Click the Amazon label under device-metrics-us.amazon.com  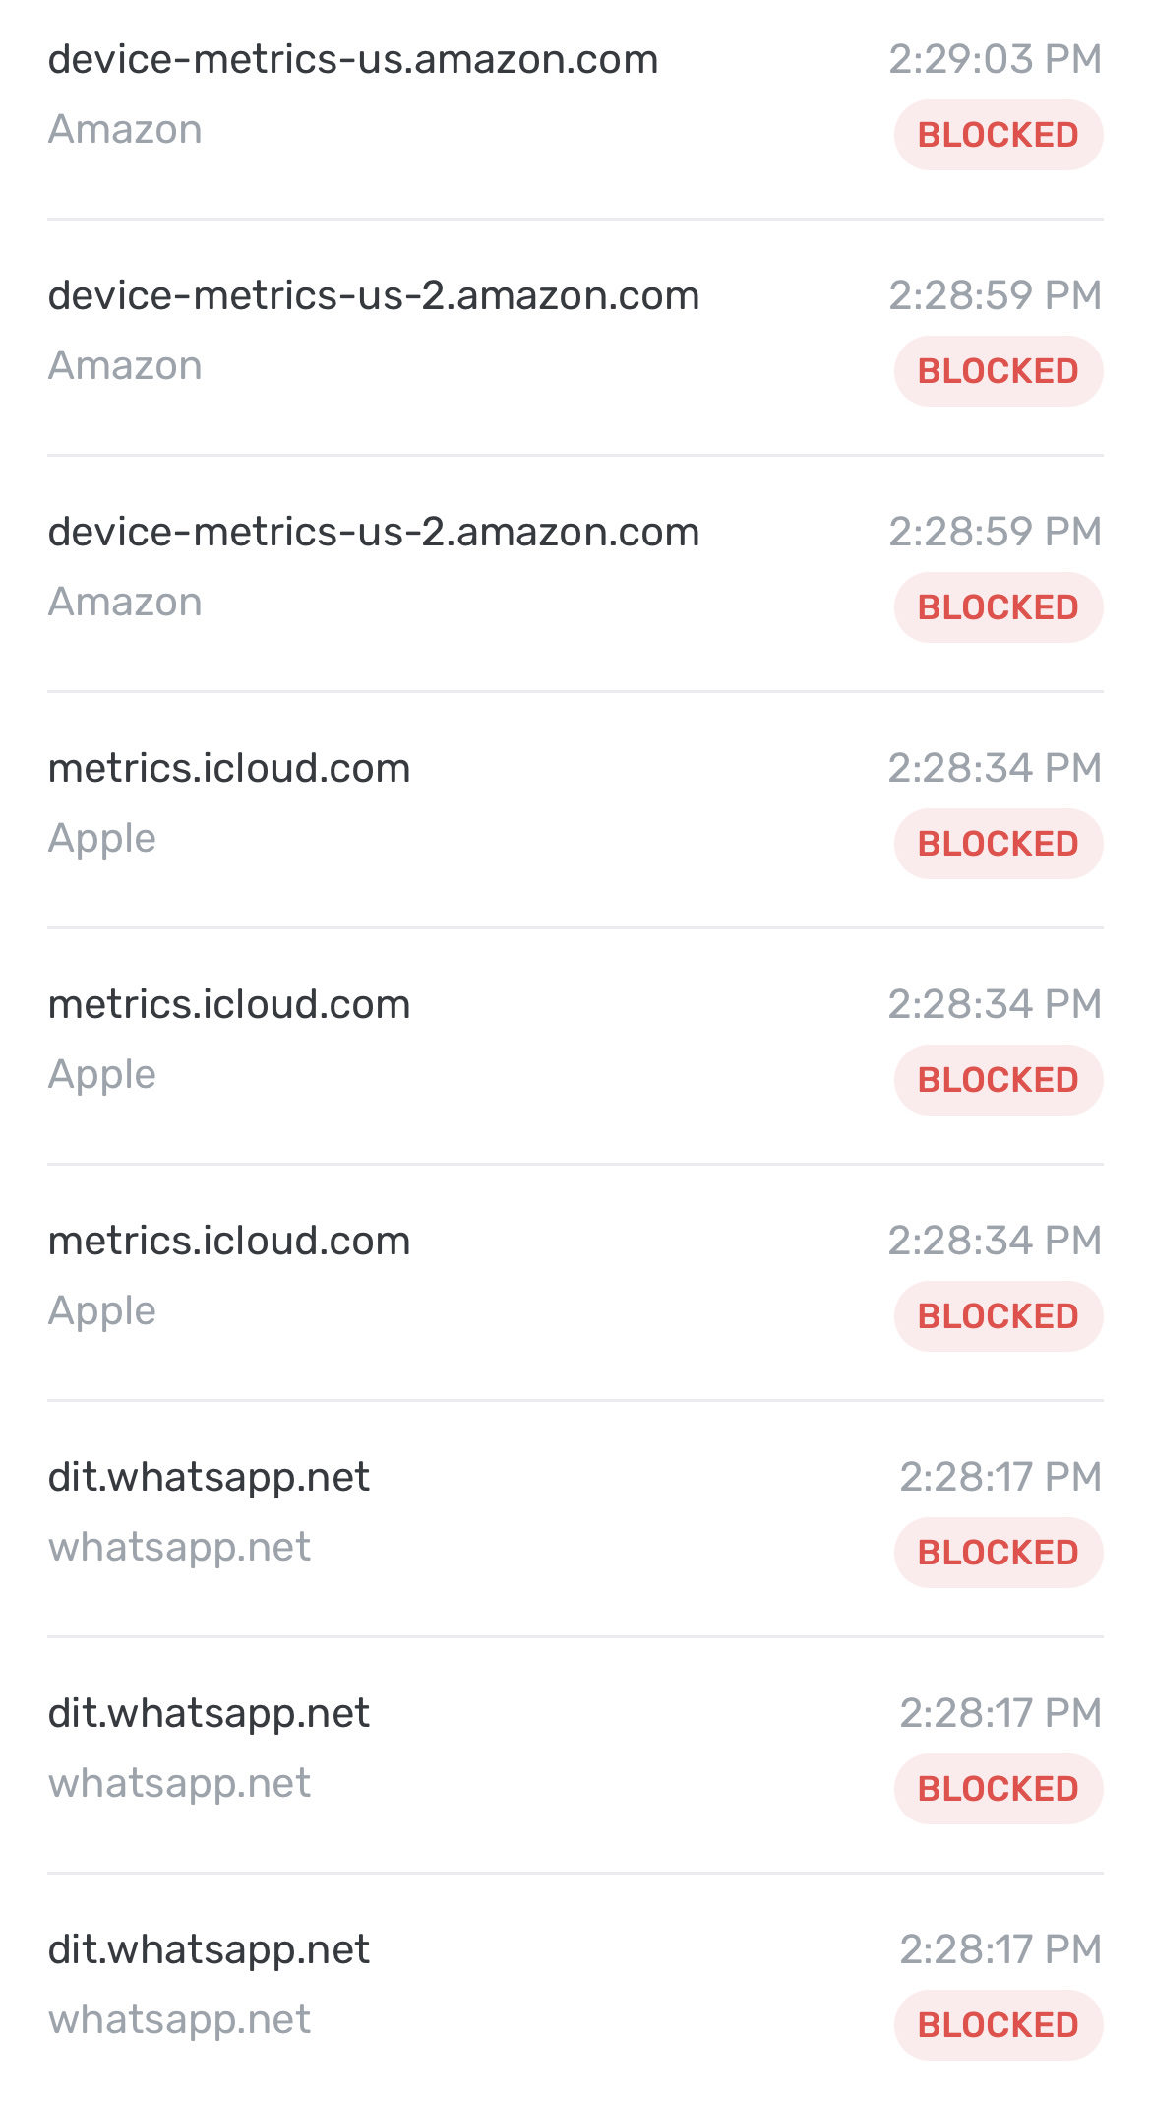pyautogui.click(x=126, y=128)
